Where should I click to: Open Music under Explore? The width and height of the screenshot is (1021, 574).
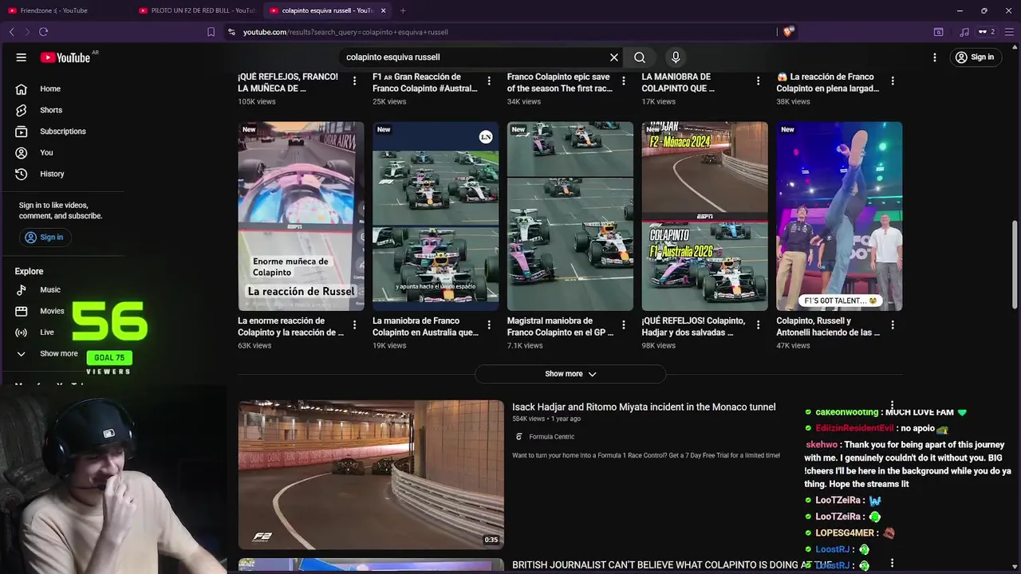tap(49, 290)
